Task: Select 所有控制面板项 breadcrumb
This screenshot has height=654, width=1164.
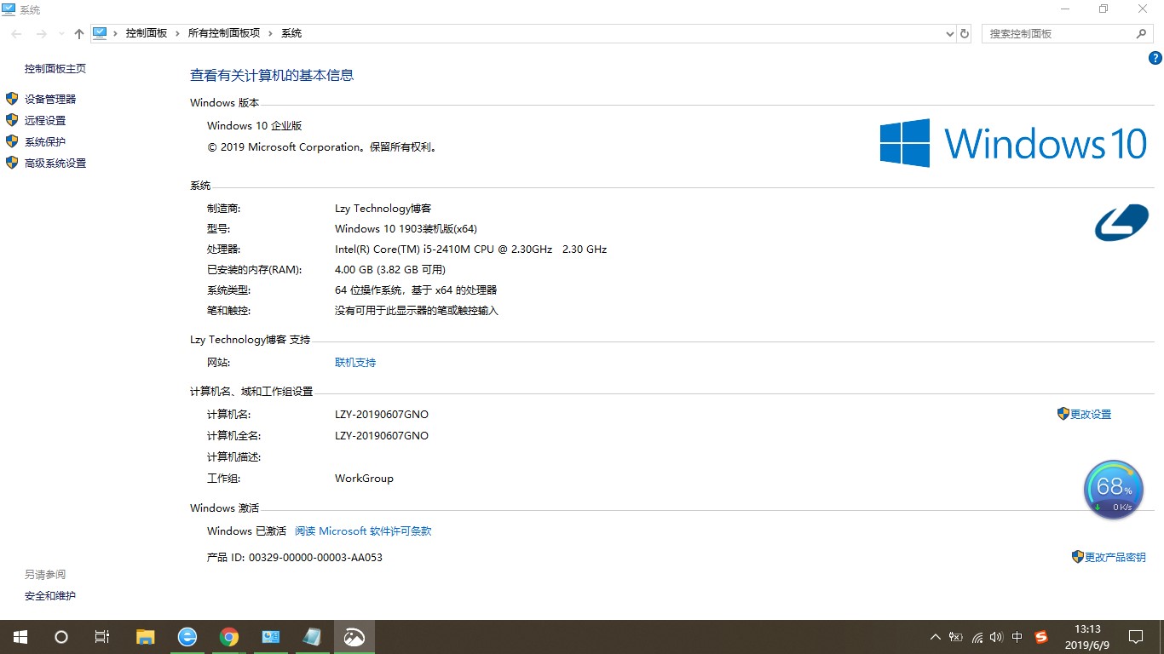Action: pyautogui.click(x=224, y=33)
